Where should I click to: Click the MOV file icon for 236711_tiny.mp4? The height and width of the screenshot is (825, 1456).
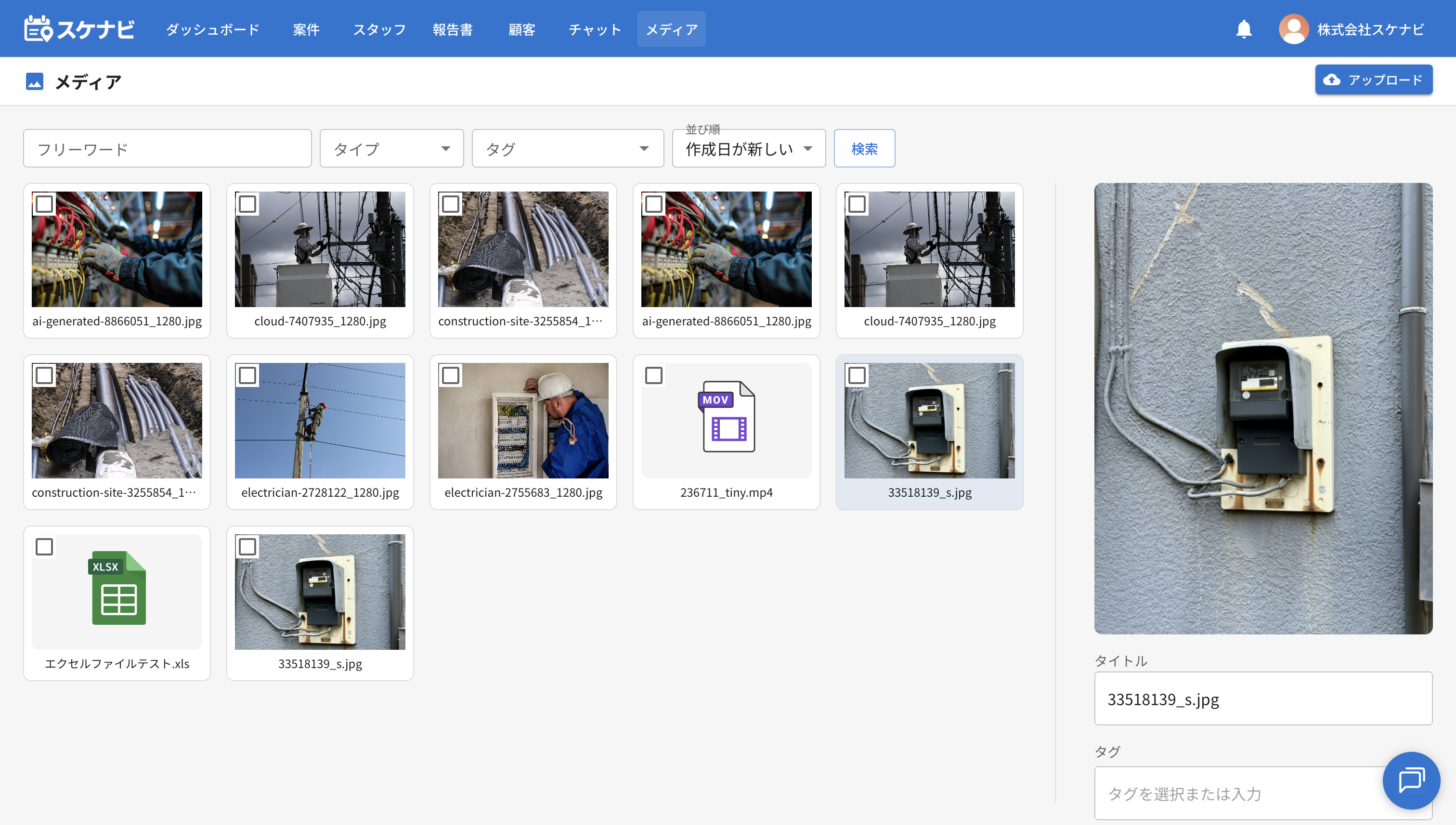click(x=726, y=416)
